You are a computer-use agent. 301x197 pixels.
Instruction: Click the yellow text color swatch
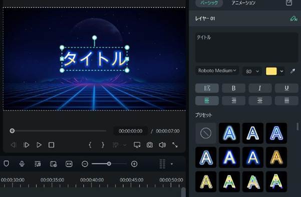[x=271, y=71]
